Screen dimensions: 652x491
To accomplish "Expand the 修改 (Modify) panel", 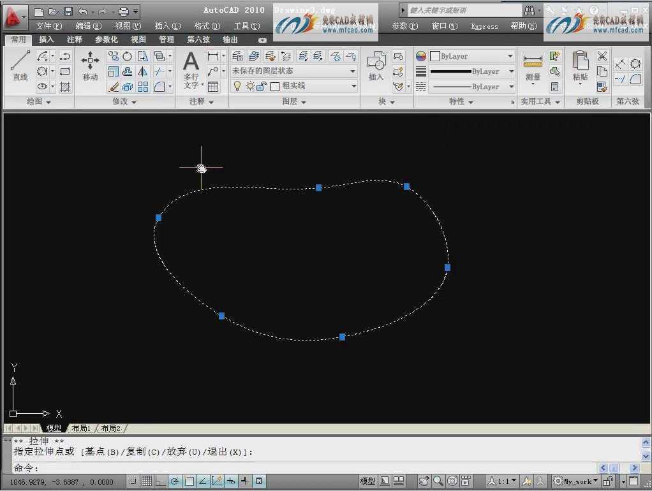I will click(124, 101).
